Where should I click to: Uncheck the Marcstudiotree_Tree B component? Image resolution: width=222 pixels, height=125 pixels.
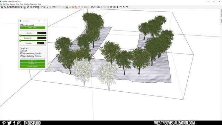pyautogui.click(x=21, y=53)
